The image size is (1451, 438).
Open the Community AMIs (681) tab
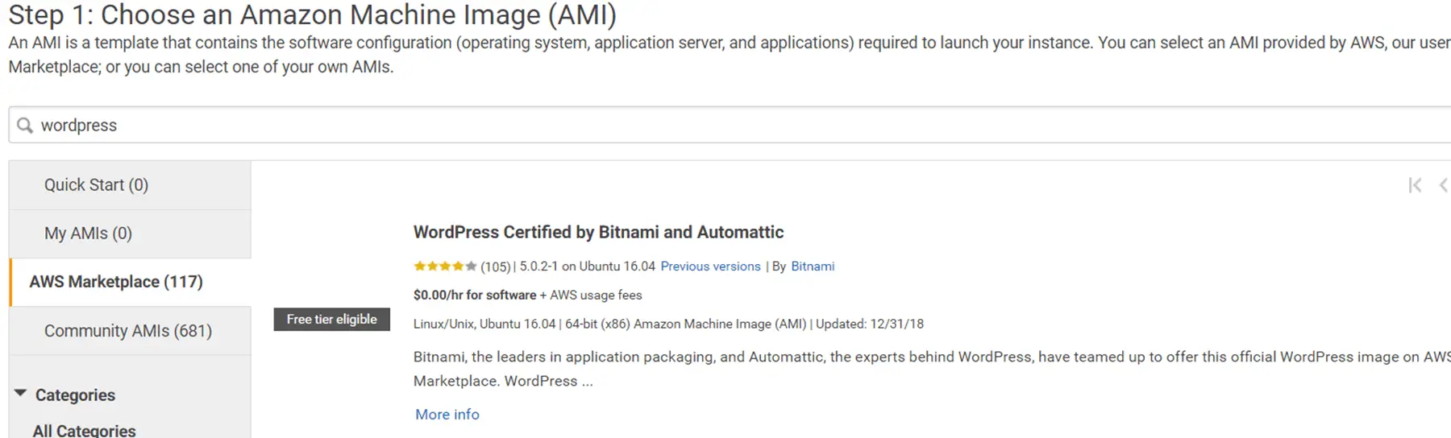[x=131, y=331]
